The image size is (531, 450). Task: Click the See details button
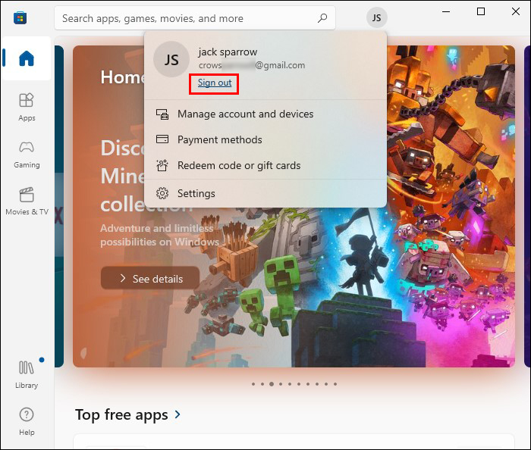pos(150,278)
